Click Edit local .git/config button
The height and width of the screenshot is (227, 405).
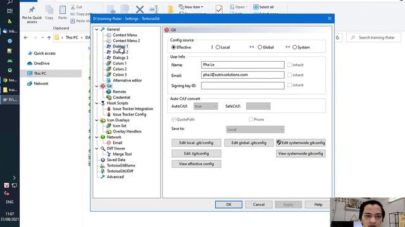[196, 143]
